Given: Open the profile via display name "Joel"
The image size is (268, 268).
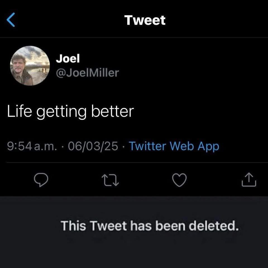Looking at the screenshot, I should pyautogui.click(x=68, y=59).
